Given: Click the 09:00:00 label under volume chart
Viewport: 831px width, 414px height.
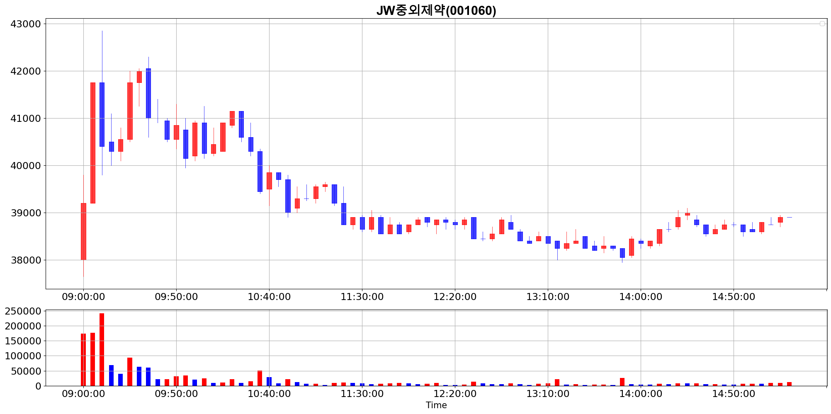Looking at the screenshot, I should [83, 394].
